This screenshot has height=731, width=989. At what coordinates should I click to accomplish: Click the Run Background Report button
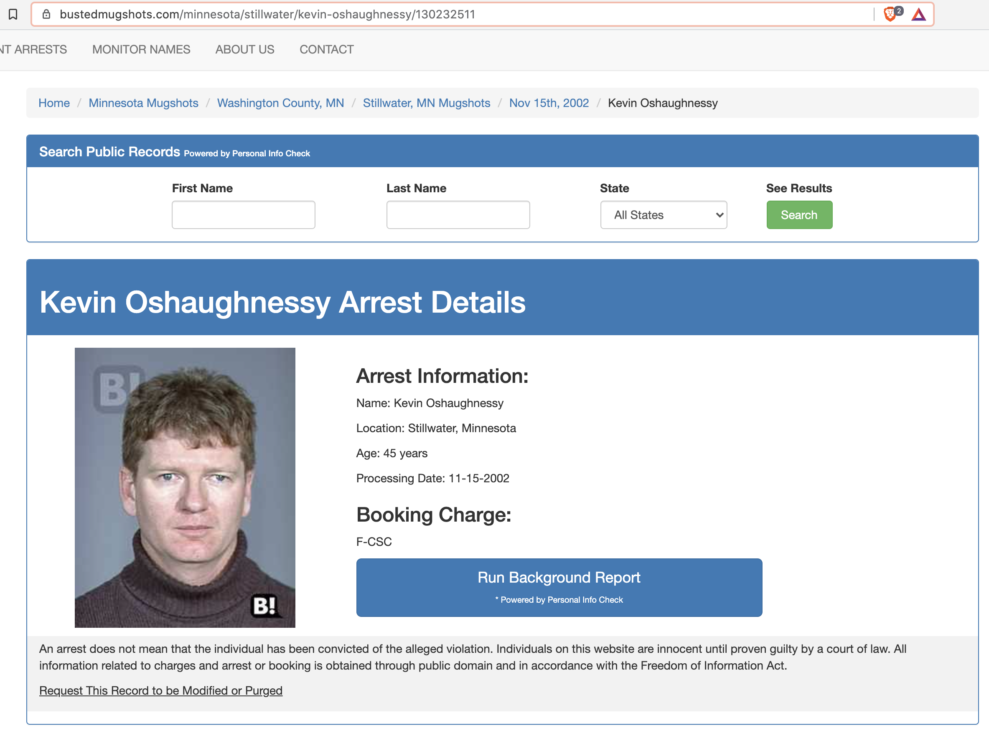coord(559,587)
